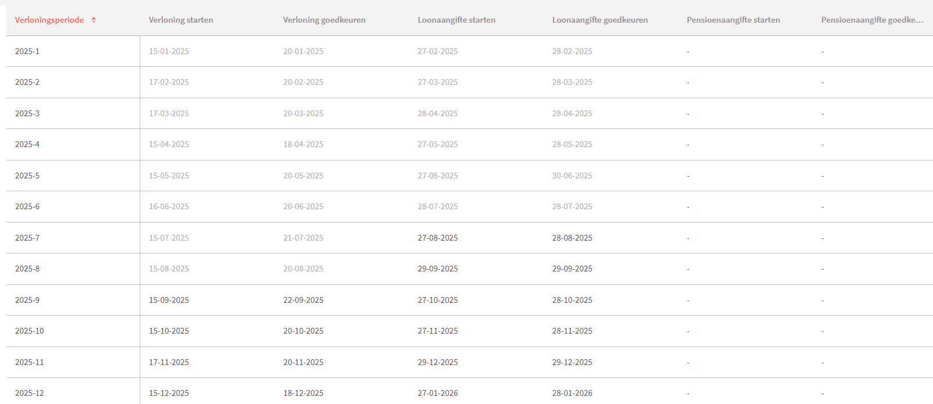Click the Loonaangifte goedkeuren header
933x404 pixels.
(x=599, y=20)
